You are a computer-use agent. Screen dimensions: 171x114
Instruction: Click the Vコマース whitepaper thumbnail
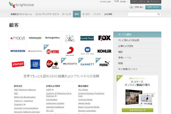point(140,97)
